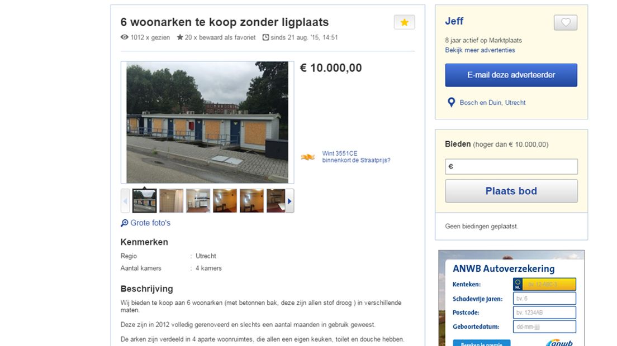Click the next thumbnails arrow
Screen dimensions: 617x346
coord(289,201)
